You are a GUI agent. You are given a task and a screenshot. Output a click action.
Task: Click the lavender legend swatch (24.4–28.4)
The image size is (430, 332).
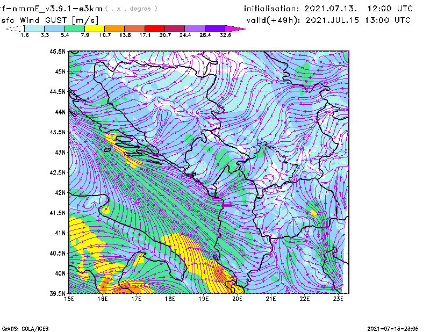pyautogui.click(x=195, y=28)
